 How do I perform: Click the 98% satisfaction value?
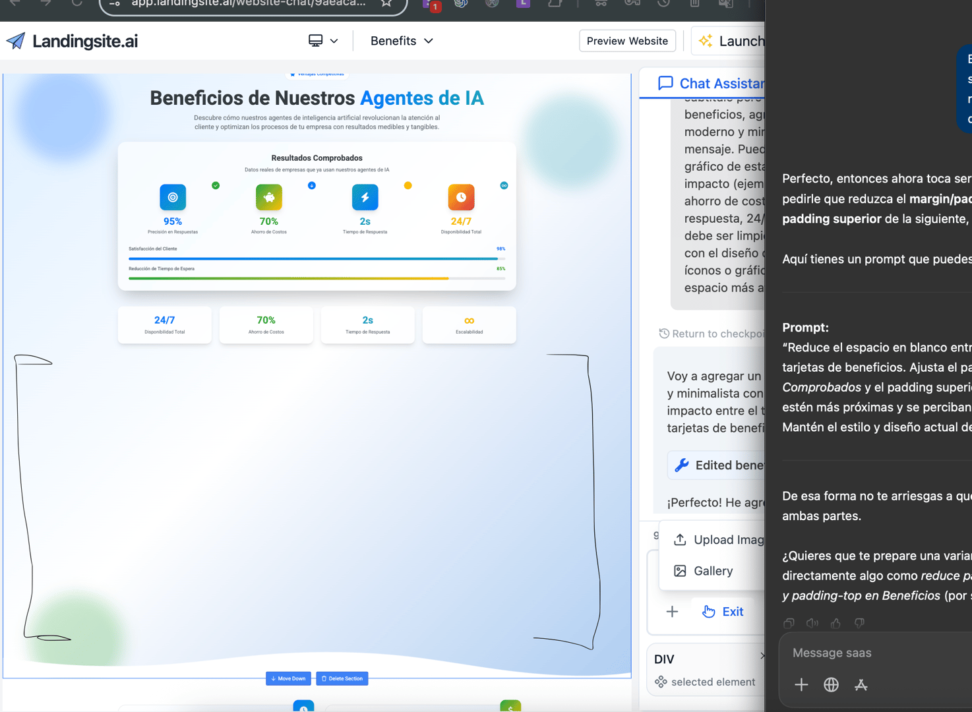pos(501,249)
